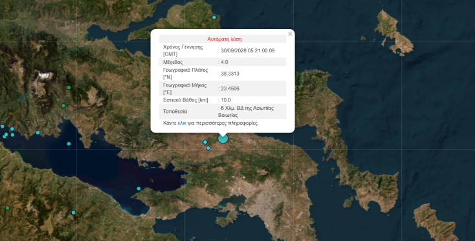Click the cyan marker in the Gulf of Corinth waters
475x241 pixels.
pos(69,143)
